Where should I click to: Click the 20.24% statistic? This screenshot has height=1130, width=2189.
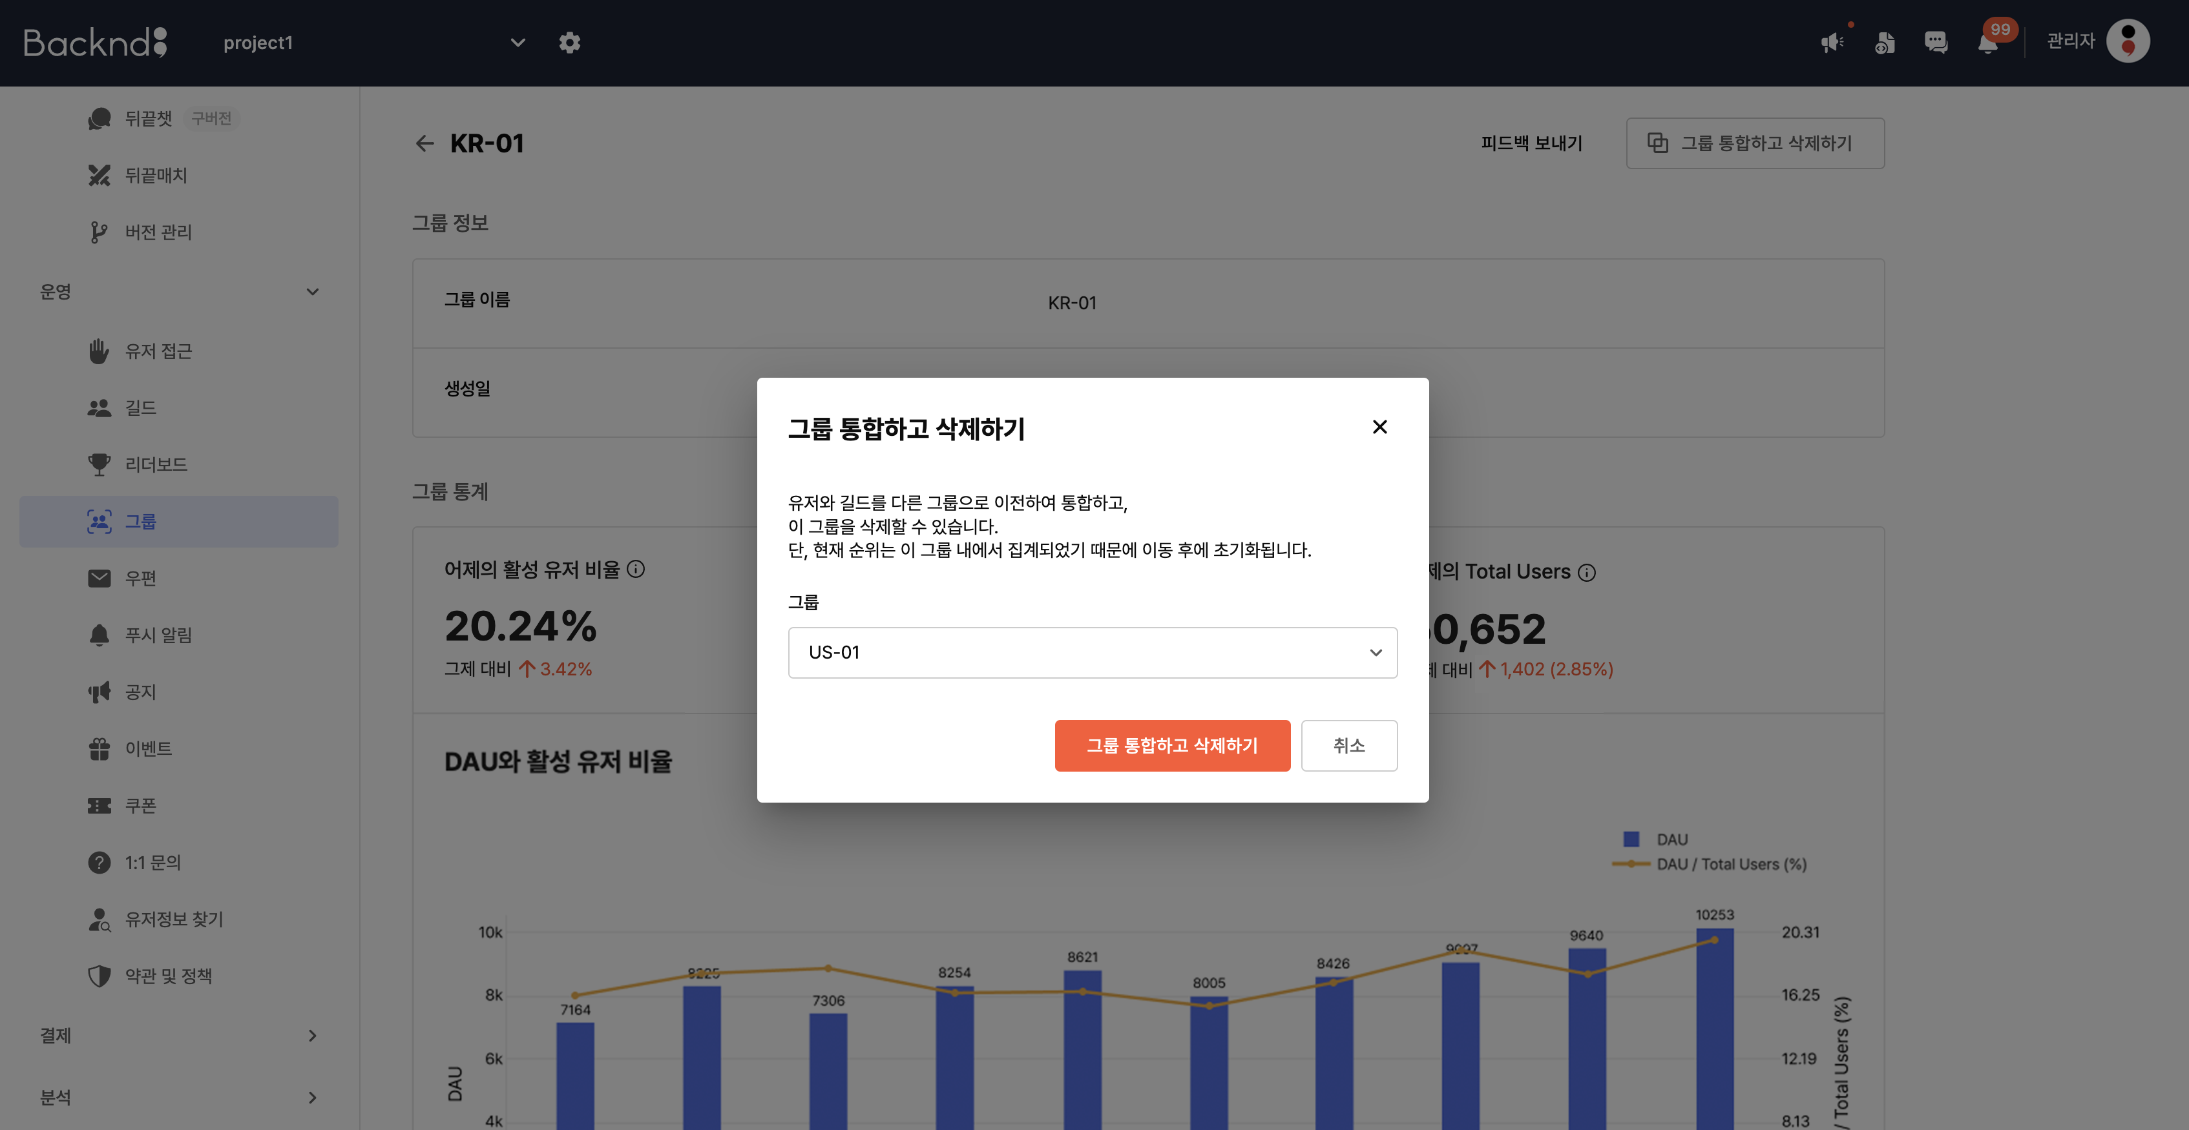(x=520, y=626)
